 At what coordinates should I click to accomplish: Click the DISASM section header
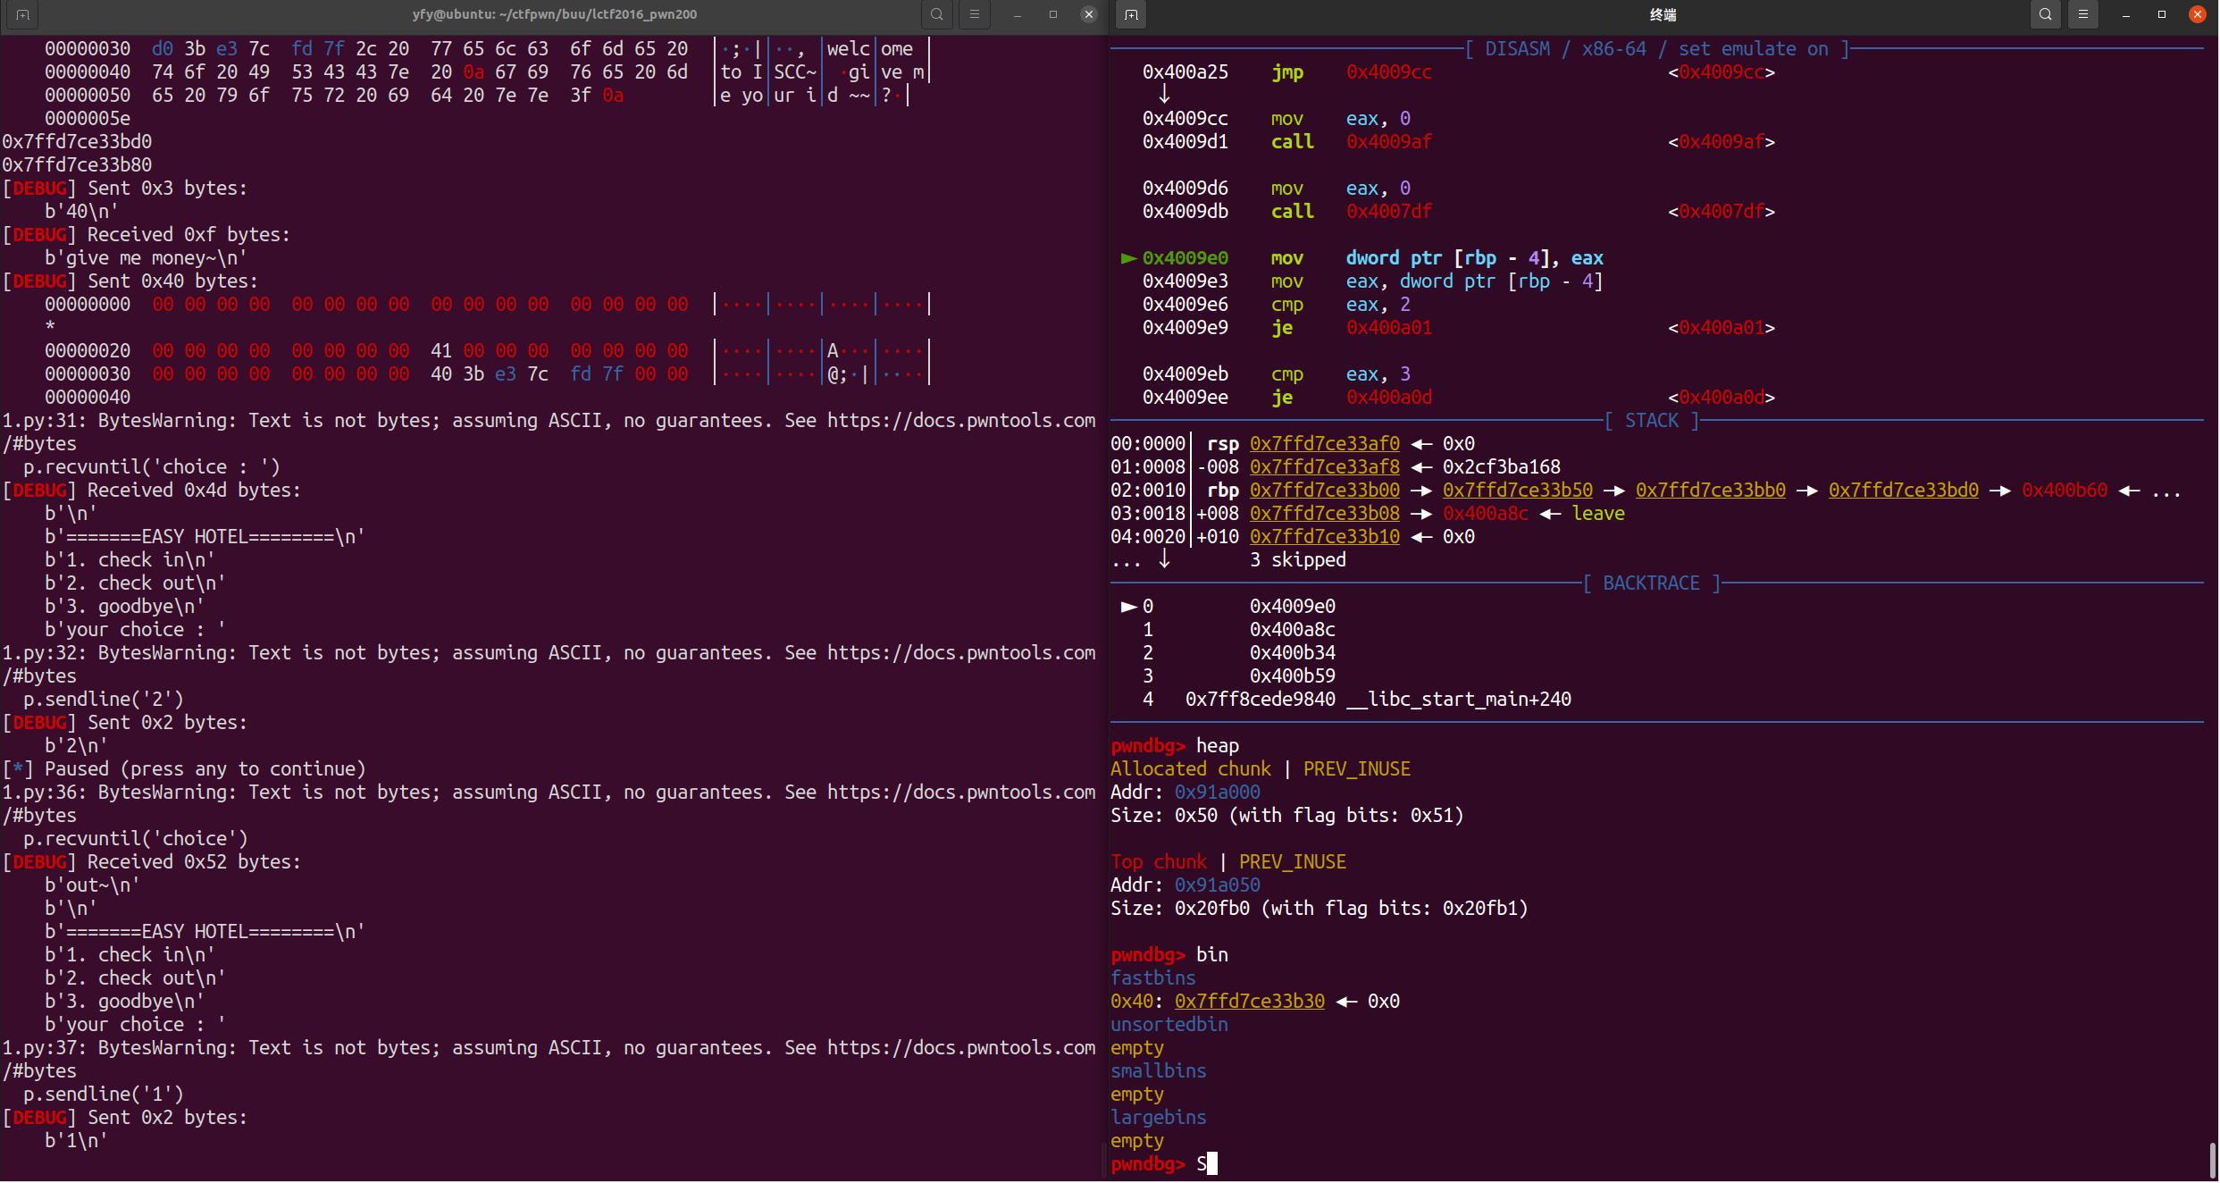coord(1657,49)
